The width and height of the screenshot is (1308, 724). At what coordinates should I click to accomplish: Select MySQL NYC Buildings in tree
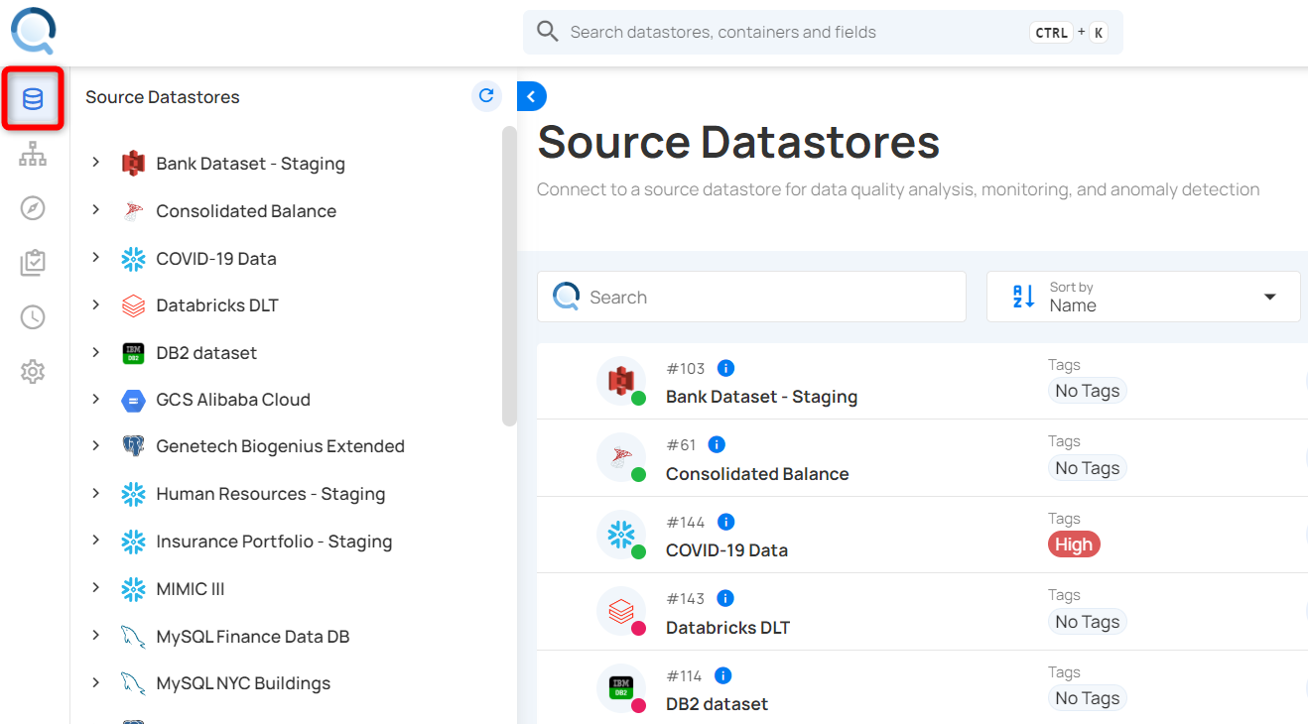[243, 683]
